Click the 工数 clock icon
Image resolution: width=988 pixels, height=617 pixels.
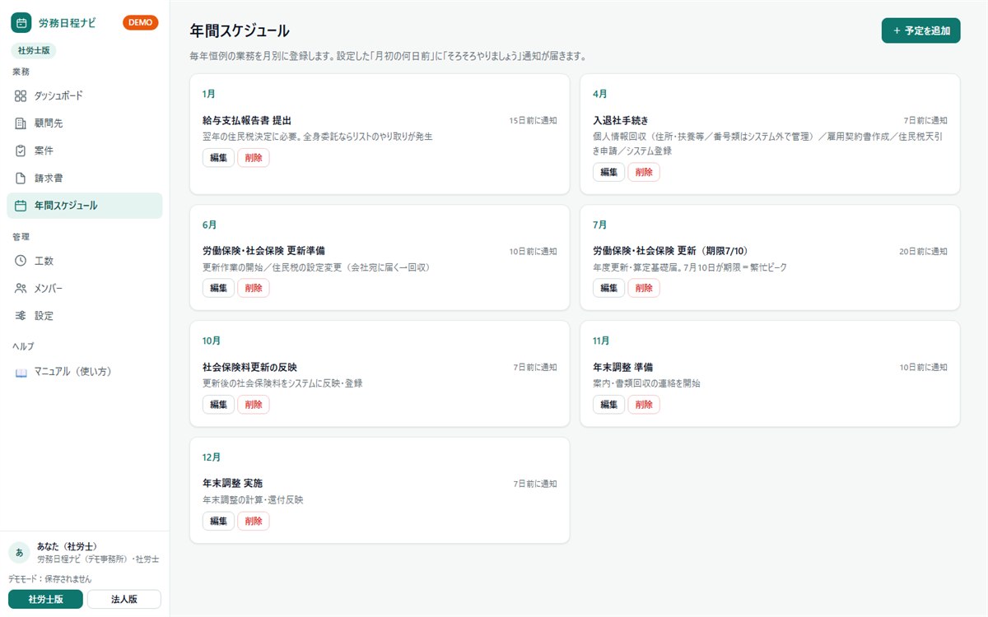(21, 261)
